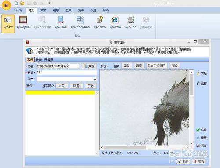The height and width of the screenshot is (168, 220).
Task: Minimize the 新建书籍 dialog
Action: 189,42
